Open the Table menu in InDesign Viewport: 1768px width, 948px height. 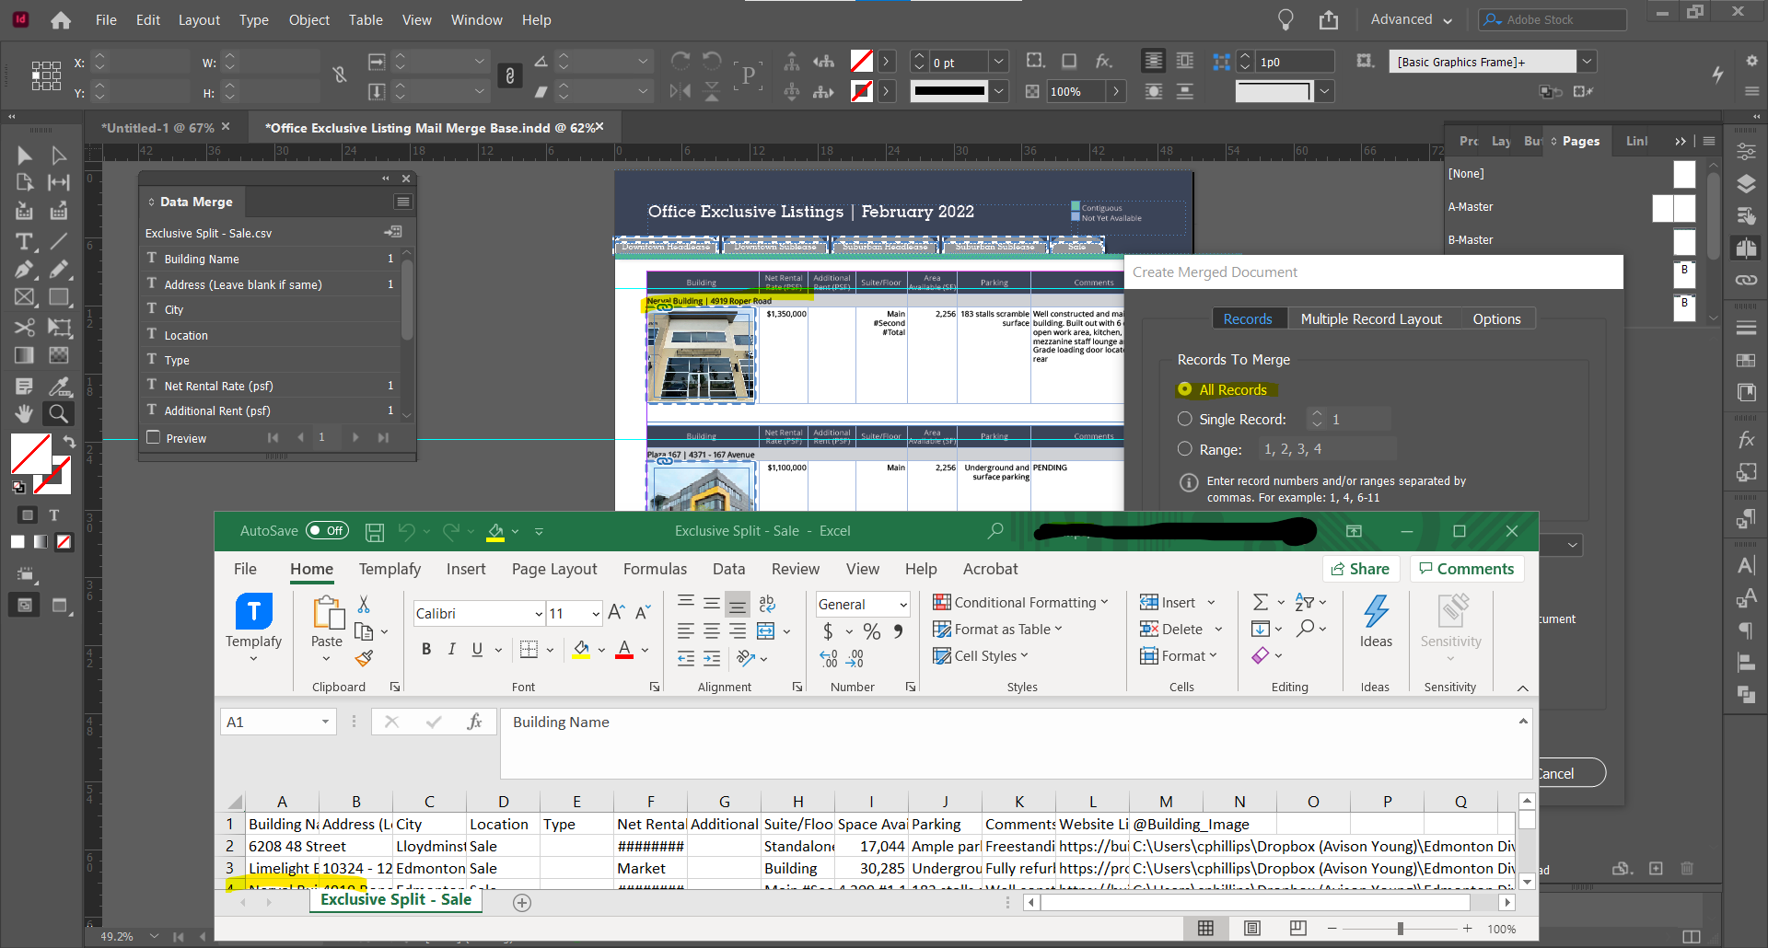365,19
